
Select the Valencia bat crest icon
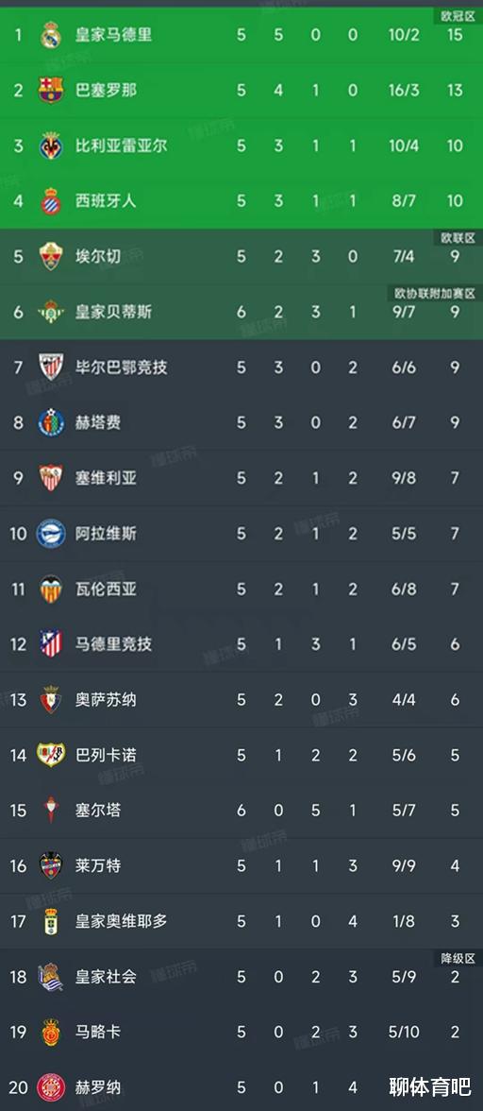point(51,589)
